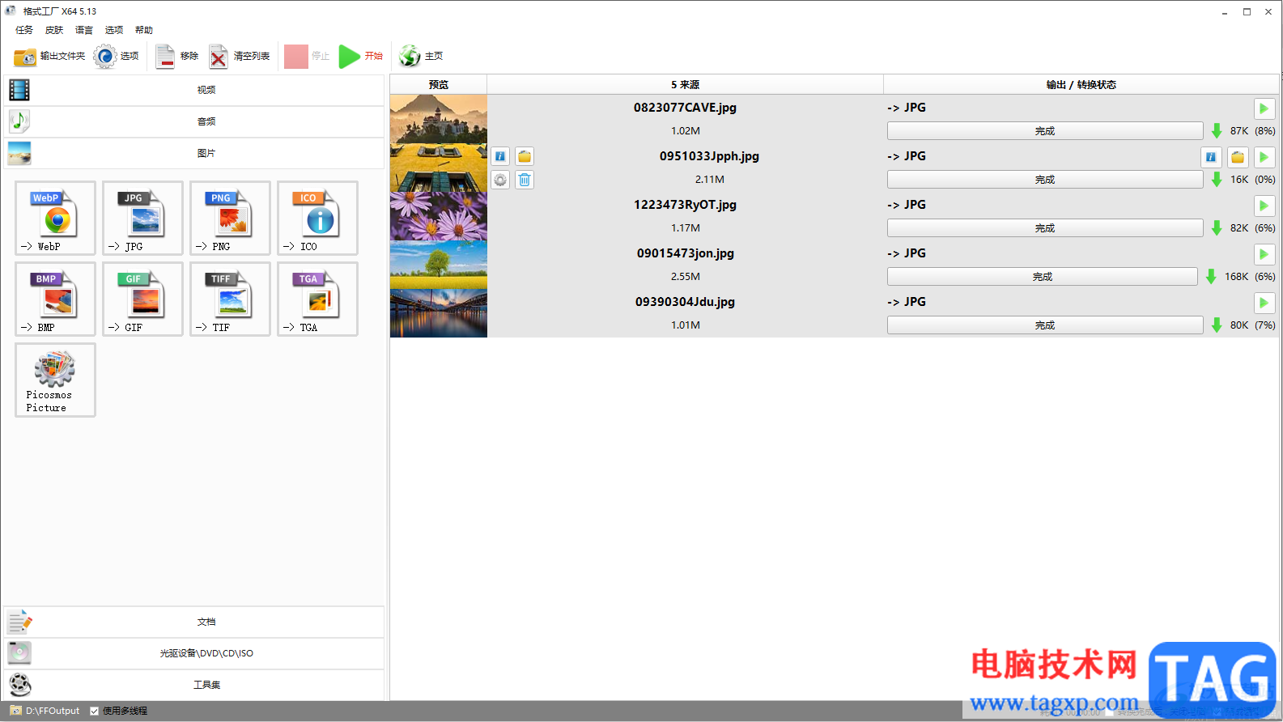Select the file name 09015473jon.jpg
The width and height of the screenshot is (1283, 722).
(686, 253)
